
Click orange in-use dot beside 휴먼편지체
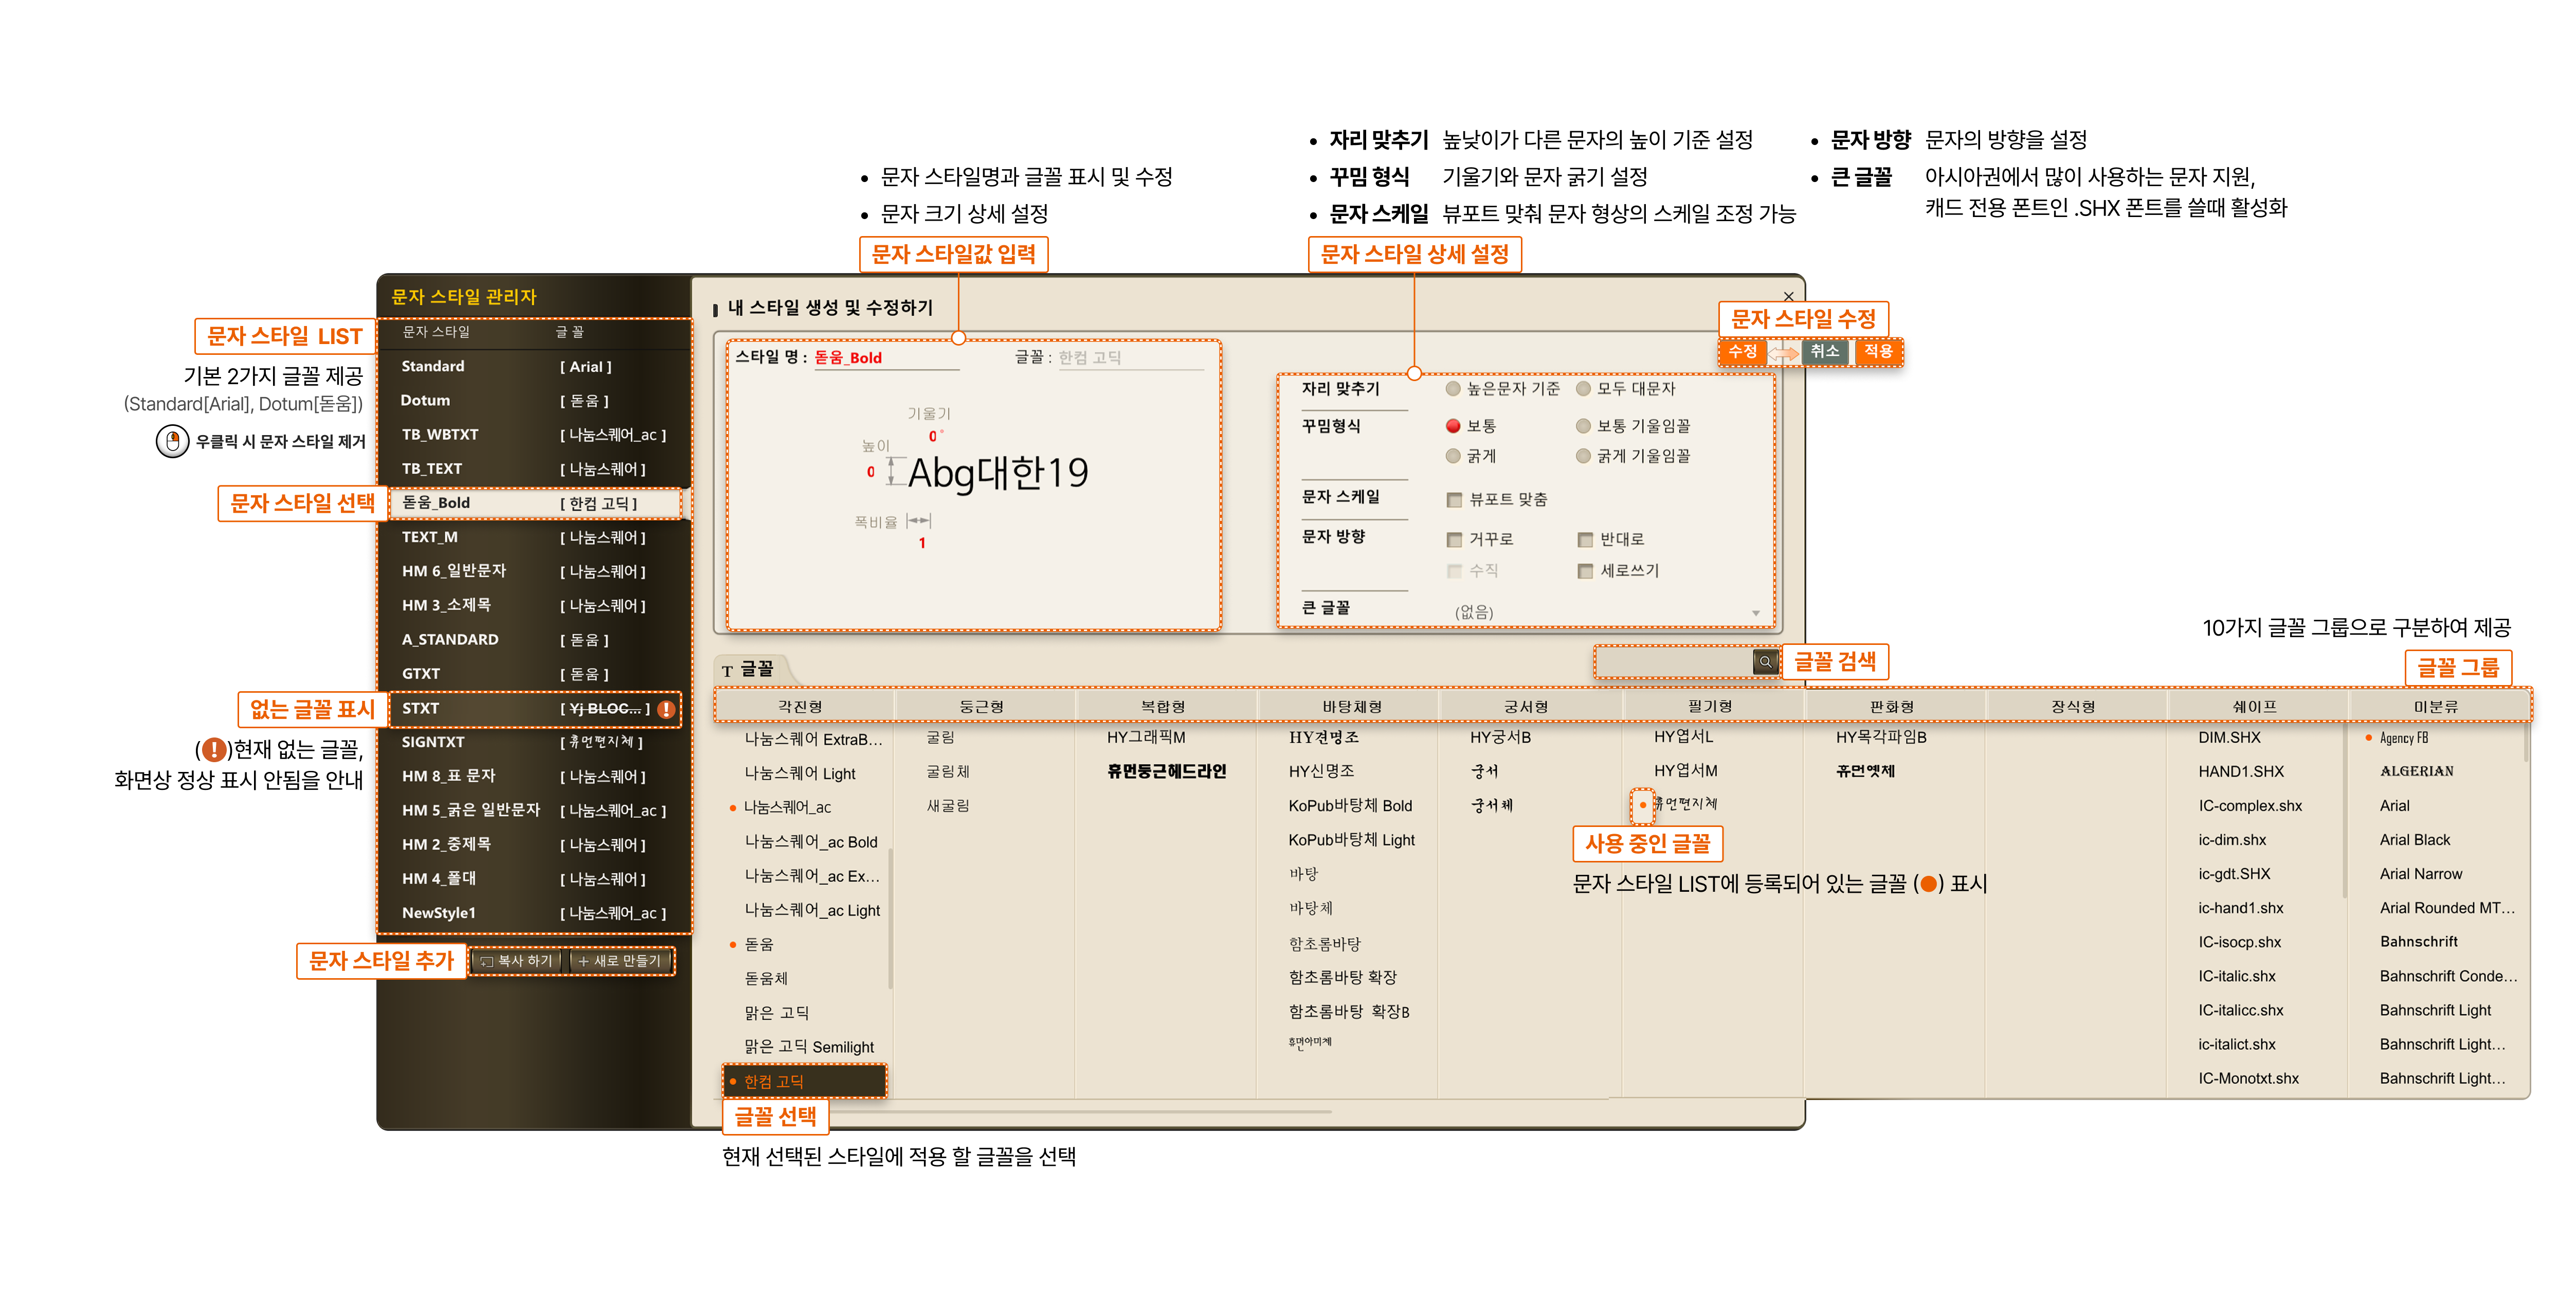coord(1642,805)
